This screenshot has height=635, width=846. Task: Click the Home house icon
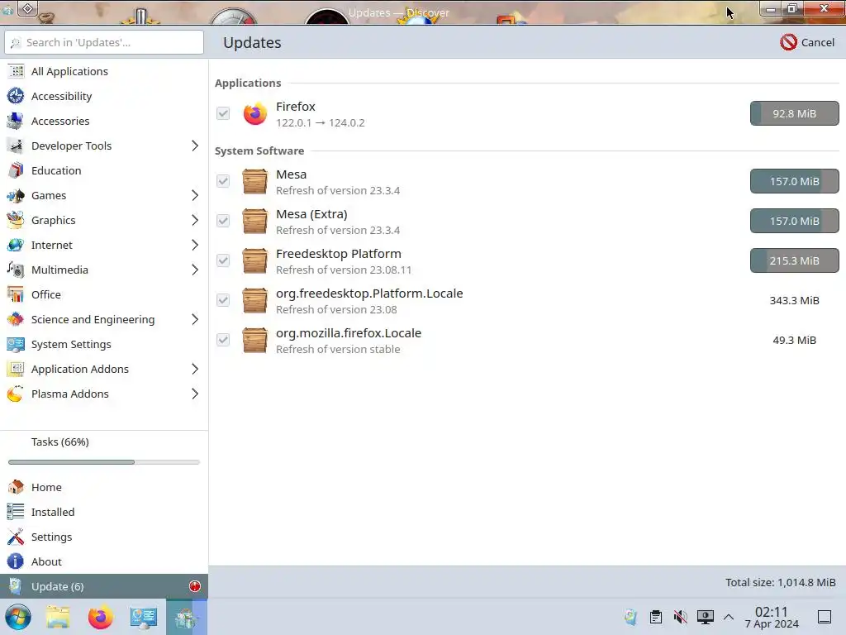16,487
